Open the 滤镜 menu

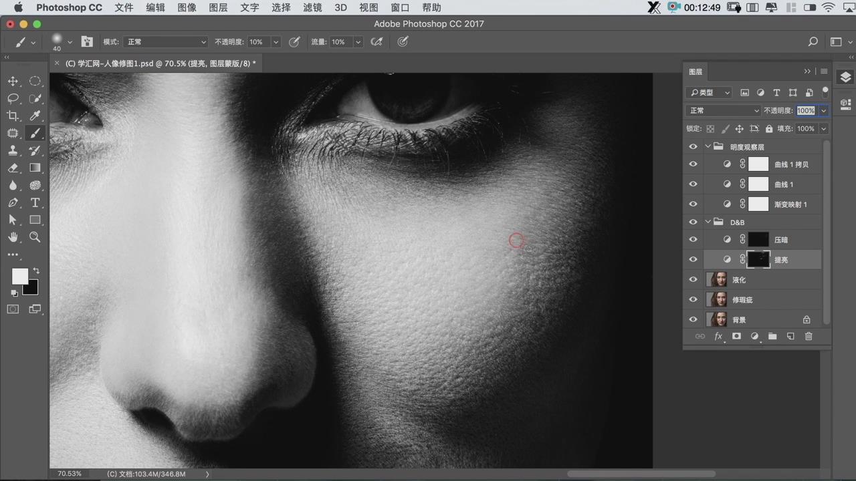tap(312, 7)
